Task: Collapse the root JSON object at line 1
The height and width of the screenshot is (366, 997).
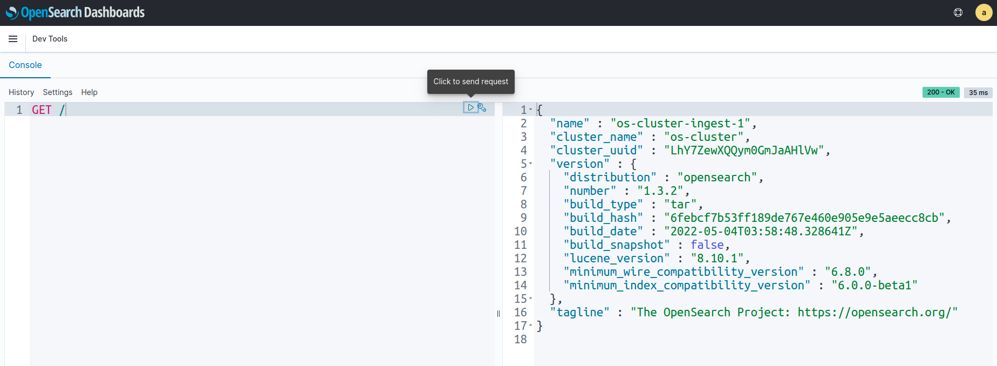Action: click(x=531, y=110)
